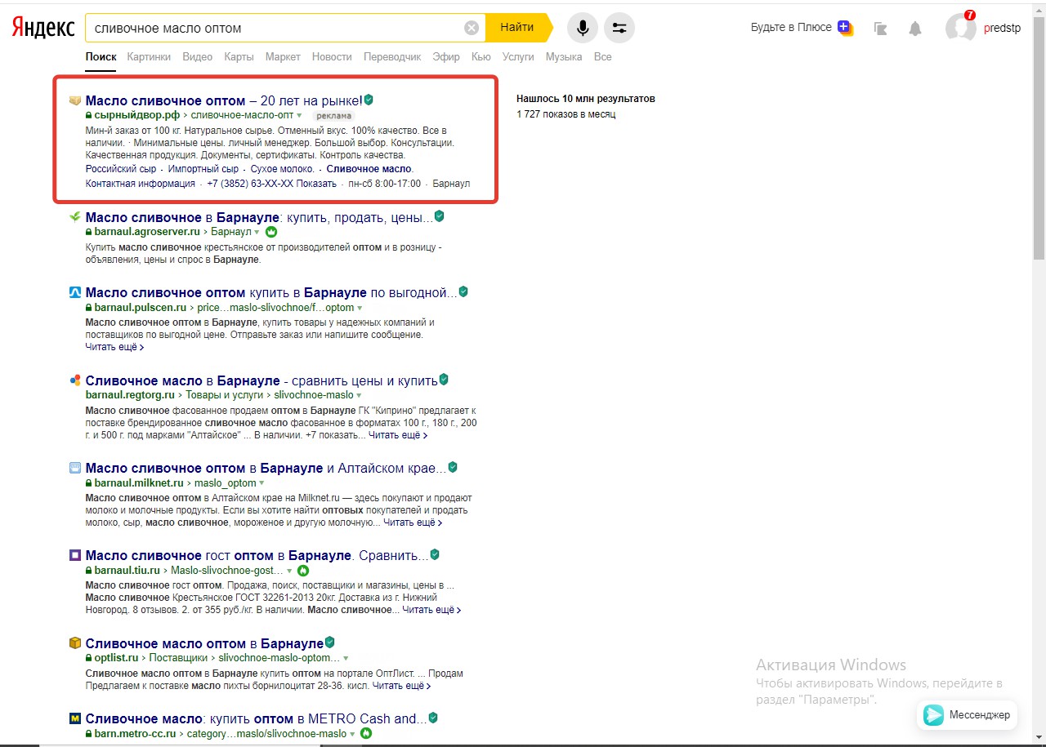Open 'Масло сливочное в Барнауле: купить, продать' result
The width and height of the screenshot is (1046, 747).
coord(259,217)
